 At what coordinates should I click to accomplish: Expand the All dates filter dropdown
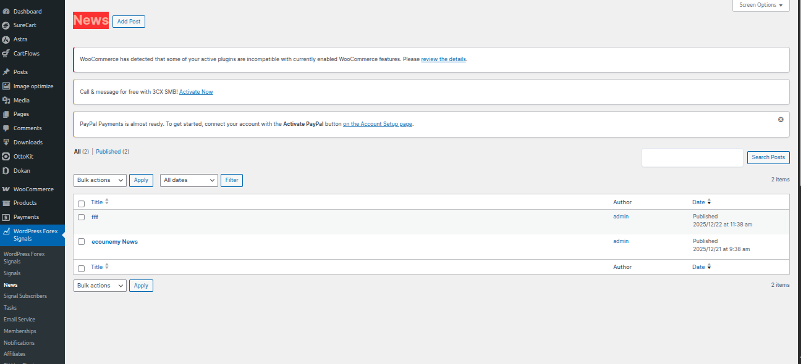189,180
